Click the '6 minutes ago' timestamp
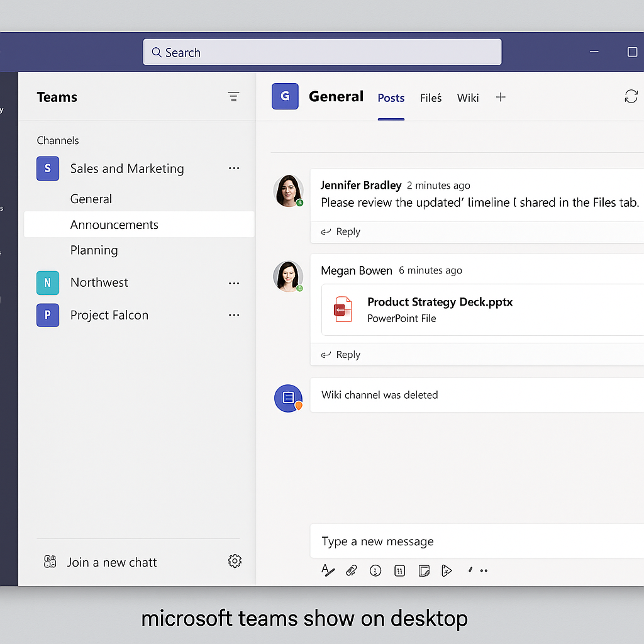 click(430, 270)
